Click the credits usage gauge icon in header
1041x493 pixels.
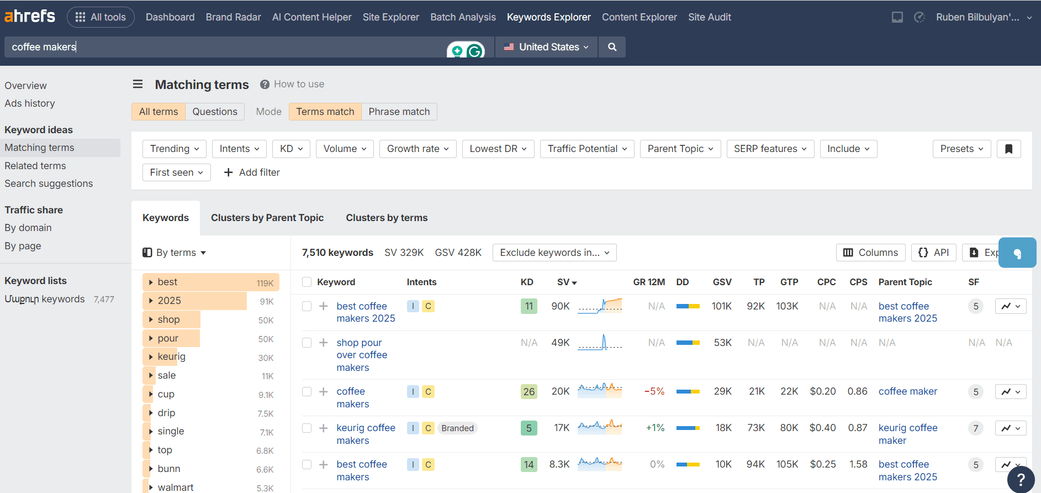pos(920,17)
